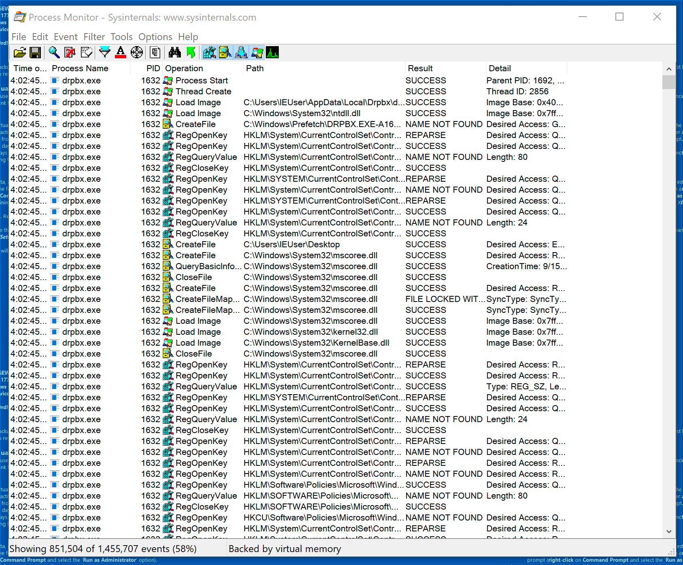Open the Process Tree toolbar icon

coord(155,53)
